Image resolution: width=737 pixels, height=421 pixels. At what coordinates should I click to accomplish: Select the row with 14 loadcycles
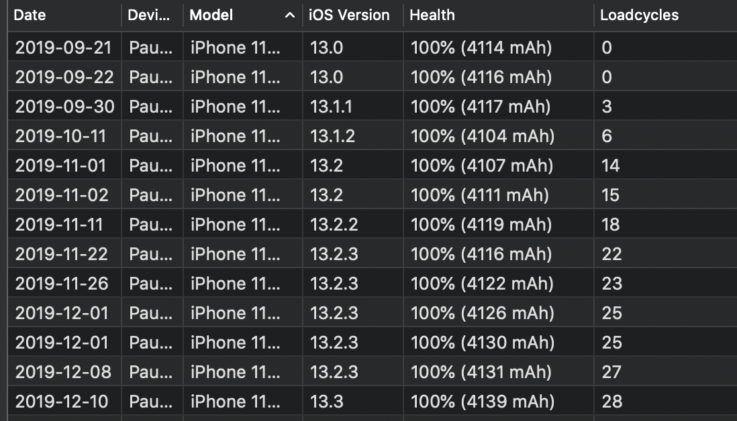373,166
